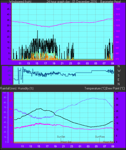
Task: Click the "Barometer (hpa)" axis title
Action: [x=111, y=2]
